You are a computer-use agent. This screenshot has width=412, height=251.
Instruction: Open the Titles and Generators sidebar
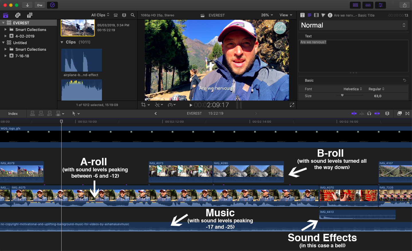click(x=30, y=15)
